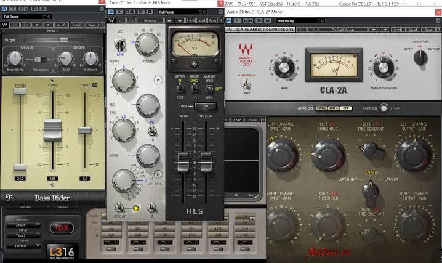Toggle ANALOG 50Hz/60Hz switch on HLS
Image resolution: width=442 pixels, height=263 pixels.
(x=209, y=89)
